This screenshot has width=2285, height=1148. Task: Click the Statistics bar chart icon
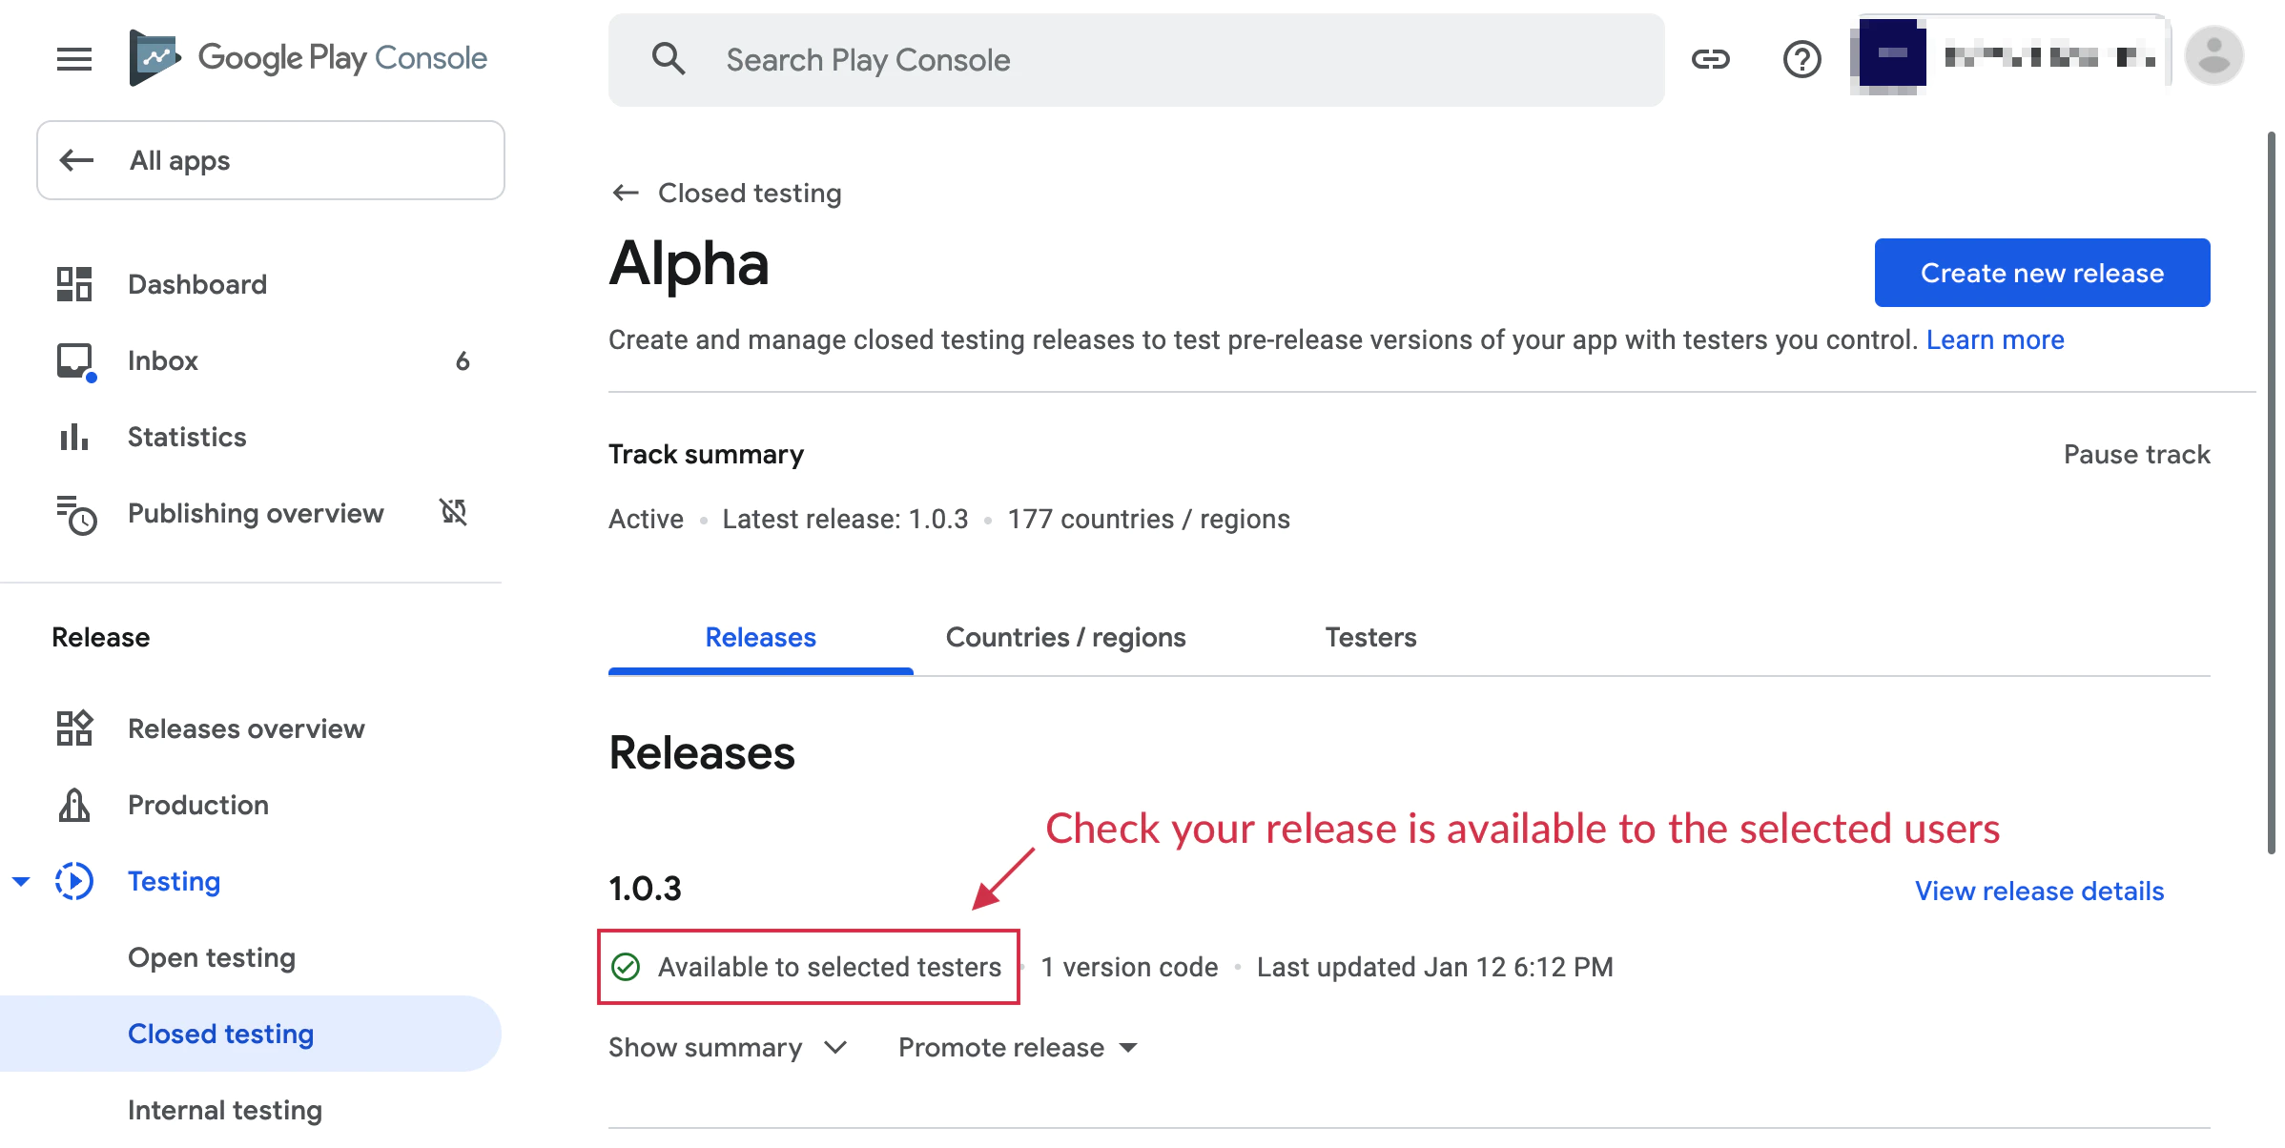tap(74, 437)
